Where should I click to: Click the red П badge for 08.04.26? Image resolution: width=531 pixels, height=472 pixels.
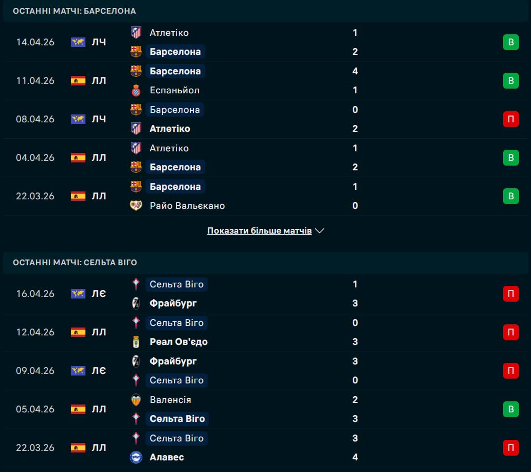point(510,119)
